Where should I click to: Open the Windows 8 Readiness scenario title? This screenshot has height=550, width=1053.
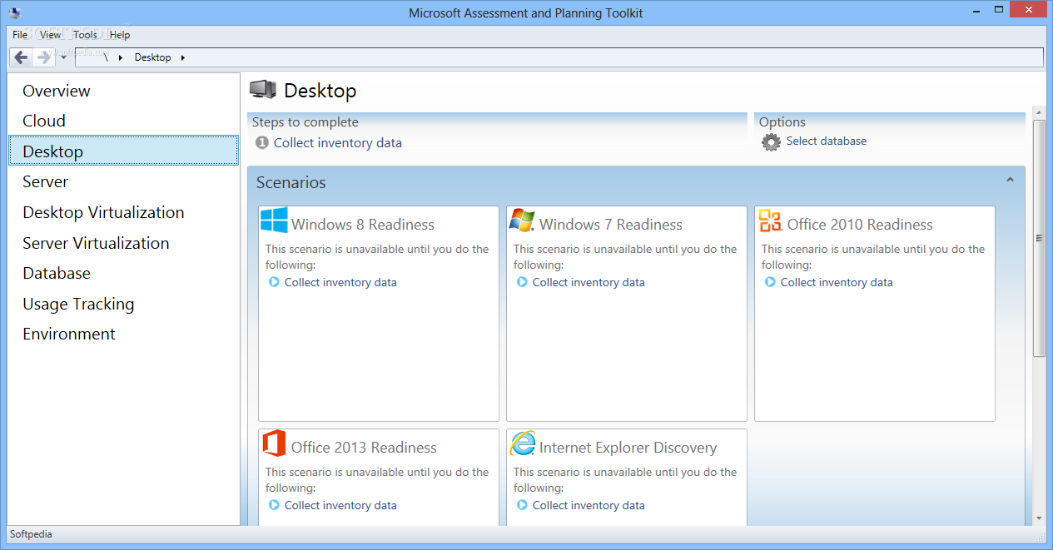pos(363,225)
